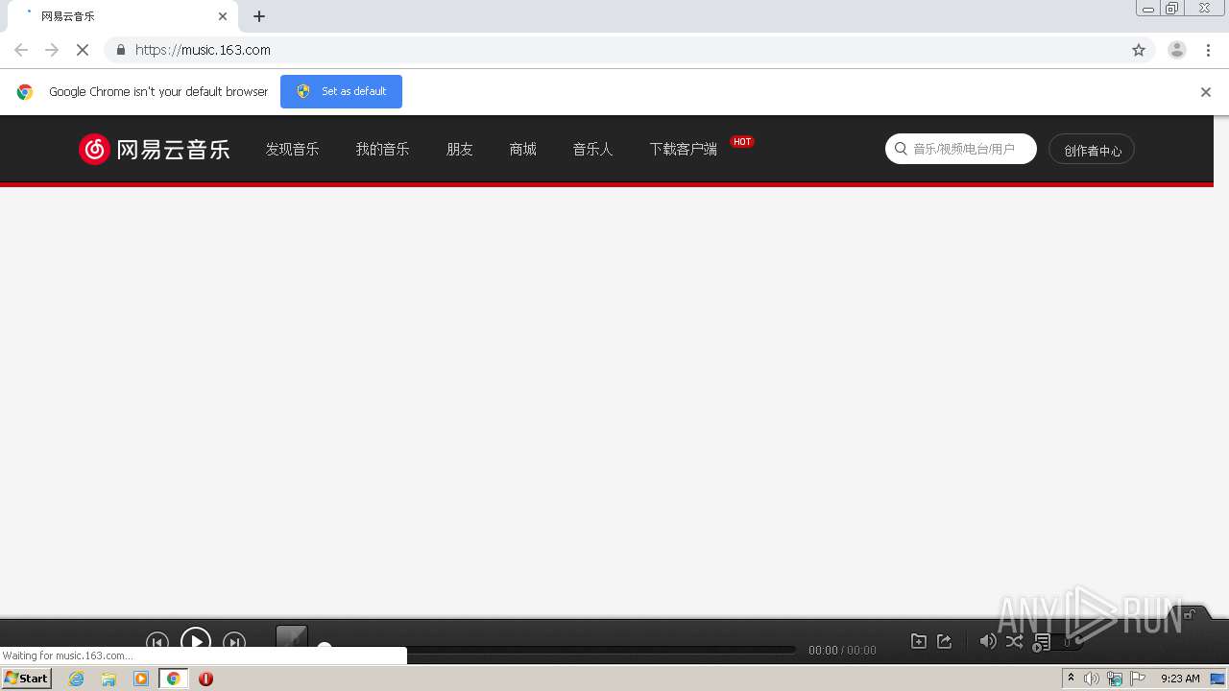Add current song to collection icon
The image size is (1229, 691).
point(919,641)
